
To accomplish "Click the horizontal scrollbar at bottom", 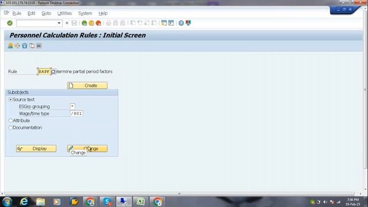I will coord(179,194).
